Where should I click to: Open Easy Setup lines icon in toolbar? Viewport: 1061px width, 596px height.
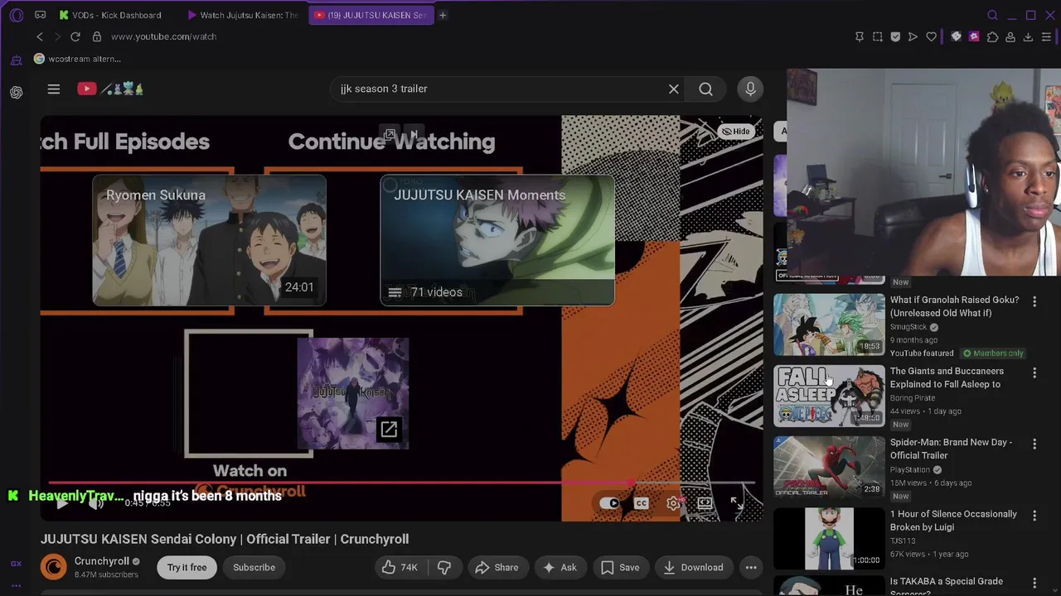(1046, 36)
